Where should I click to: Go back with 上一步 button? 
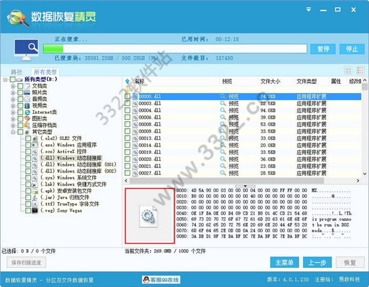[317, 262]
